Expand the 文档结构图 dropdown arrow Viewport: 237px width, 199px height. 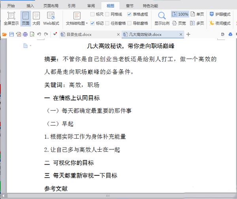click(x=87, y=23)
